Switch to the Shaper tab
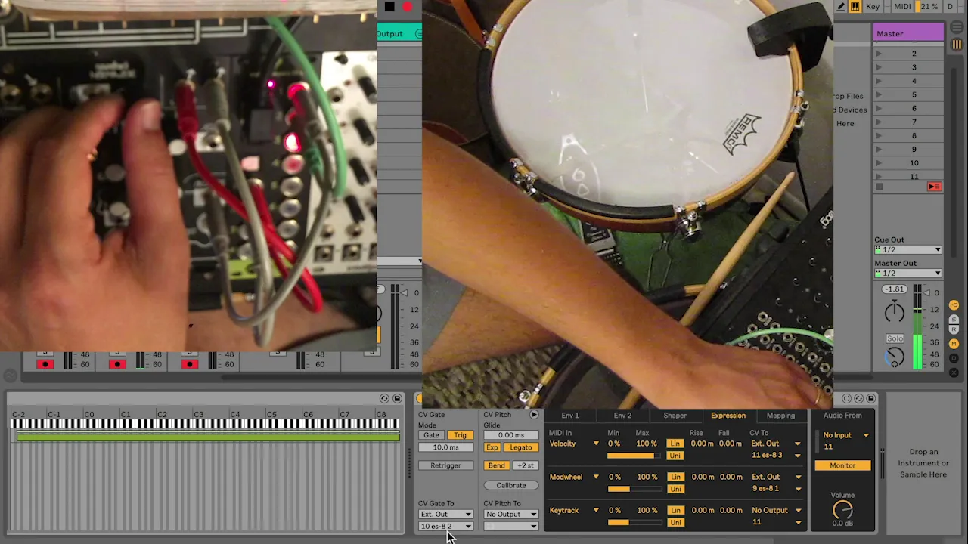The image size is (968, 544). click(675, 415)
